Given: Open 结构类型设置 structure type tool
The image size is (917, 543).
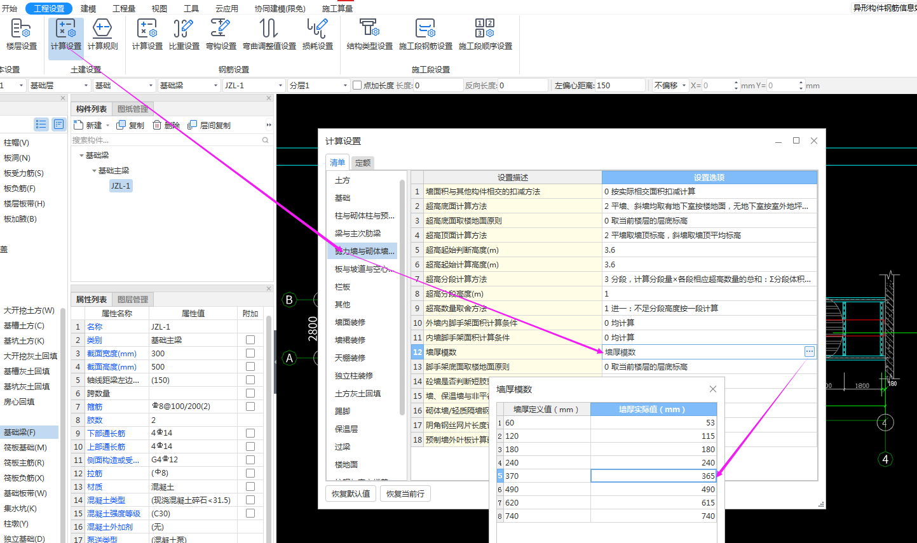Looking at the screenshot, I should (x=369, y=35).
